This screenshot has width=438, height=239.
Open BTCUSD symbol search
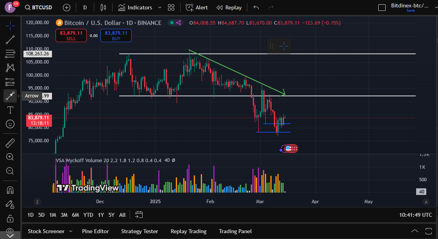(39, 7)
